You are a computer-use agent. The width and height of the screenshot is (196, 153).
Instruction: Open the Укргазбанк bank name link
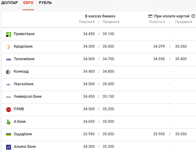point(24,84)
